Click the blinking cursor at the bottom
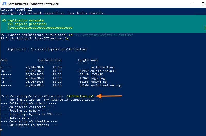 [1, 130]
